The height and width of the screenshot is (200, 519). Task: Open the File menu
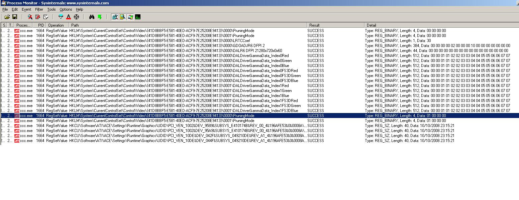5,9
